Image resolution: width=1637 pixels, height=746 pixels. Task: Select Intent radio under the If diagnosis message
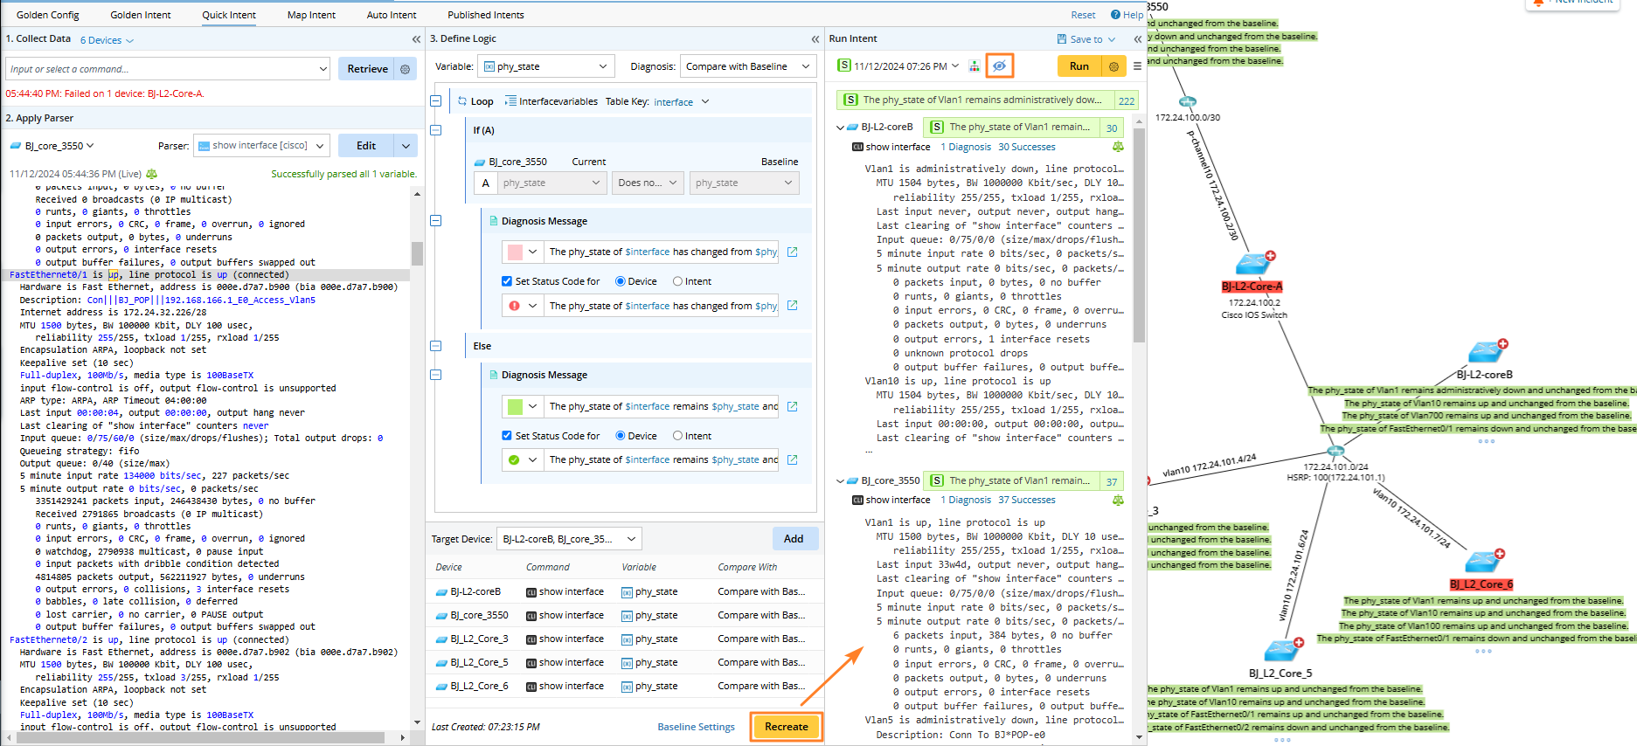pyautogui.click(x=677, y=281)
